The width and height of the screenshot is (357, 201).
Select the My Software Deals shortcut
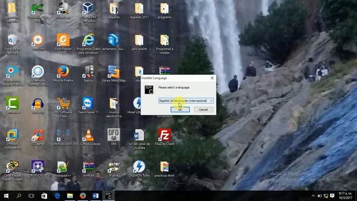pyautogui.click(x=63, y=108)
